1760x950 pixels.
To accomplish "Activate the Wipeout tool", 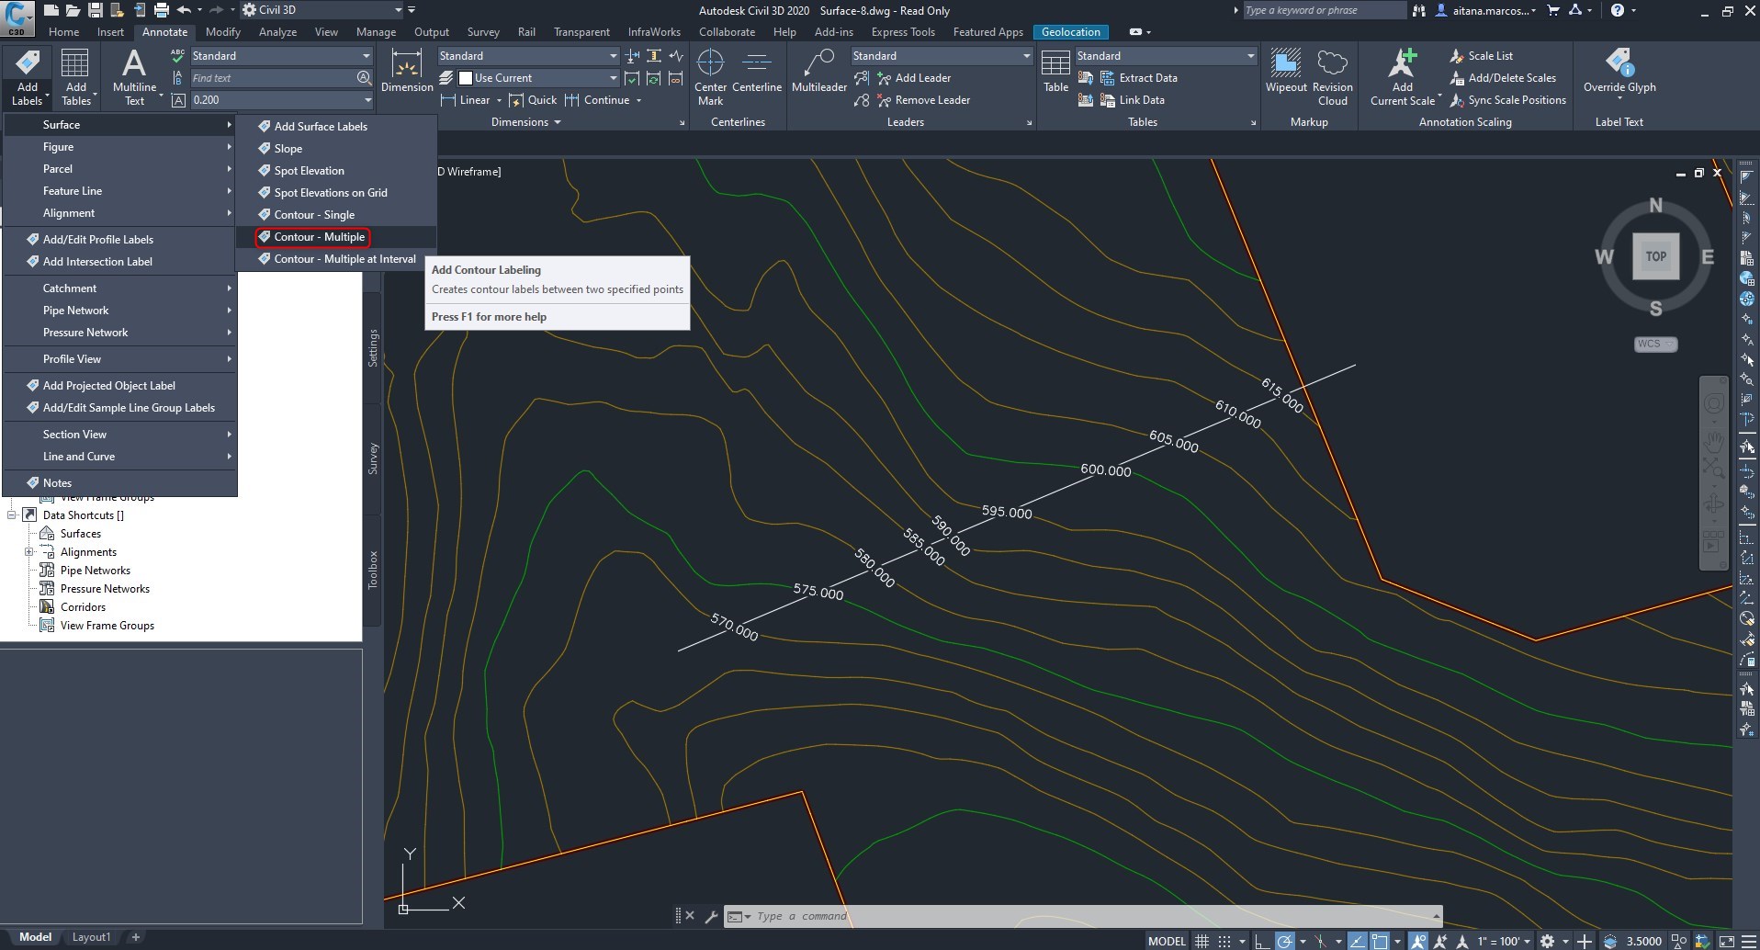I will pyautogui.click(x=1285, y=72).
